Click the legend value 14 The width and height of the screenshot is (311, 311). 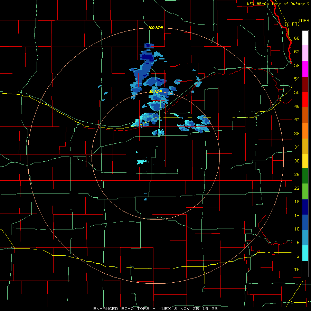(297, 215)
